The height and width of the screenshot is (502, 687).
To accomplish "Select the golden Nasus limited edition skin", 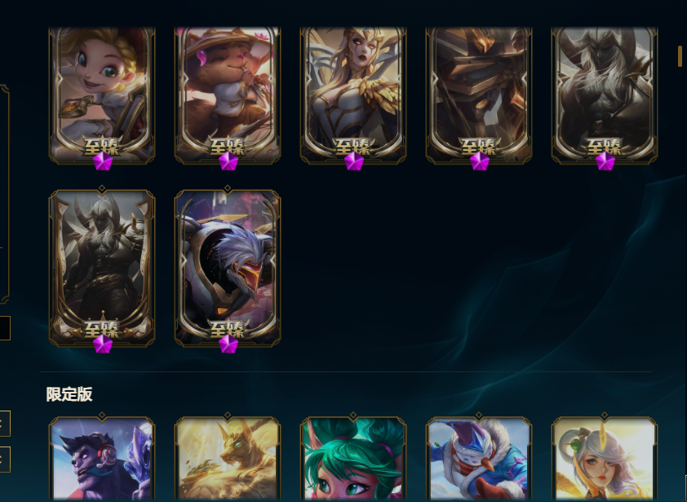I will (x=228, y=458).
